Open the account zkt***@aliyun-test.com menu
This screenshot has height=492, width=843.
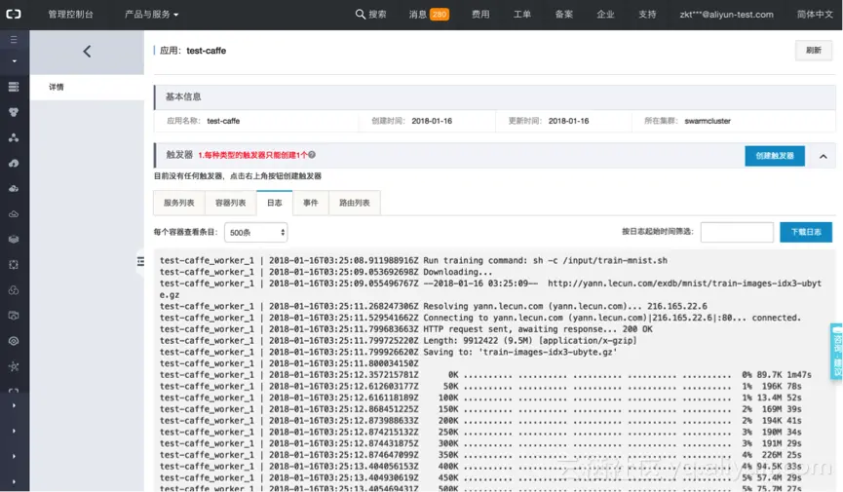point(726,15)
